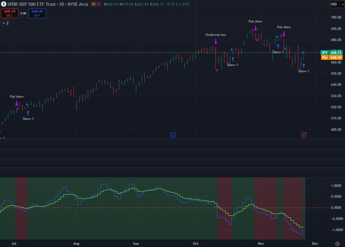
Task: Click the red SELL button showing 668.39
Action: click(9, 13)
